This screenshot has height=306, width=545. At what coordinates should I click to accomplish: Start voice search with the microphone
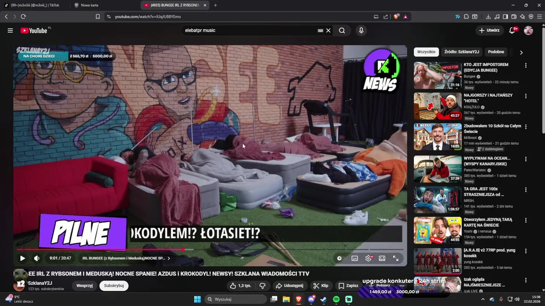pyautogui.click(x=361, y=31)
